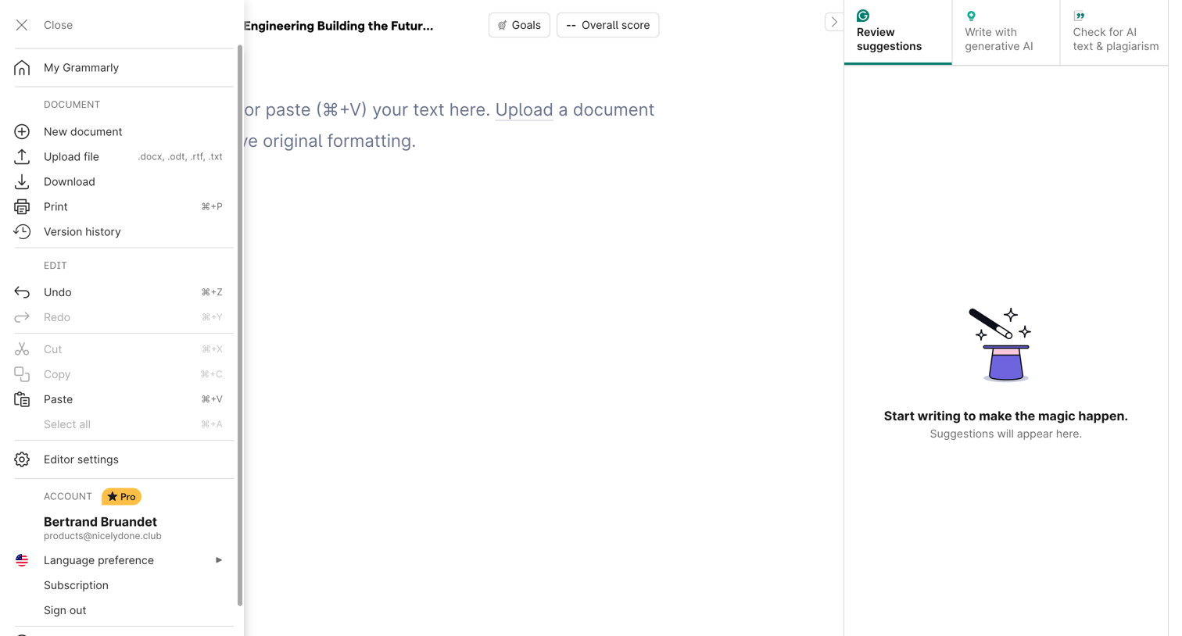
Task: Collapse the side panel with chevron arrow
Action: [x=834, y=22]
